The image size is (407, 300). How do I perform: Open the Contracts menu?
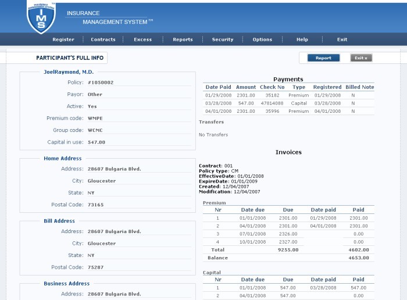[x=103, y=40]
